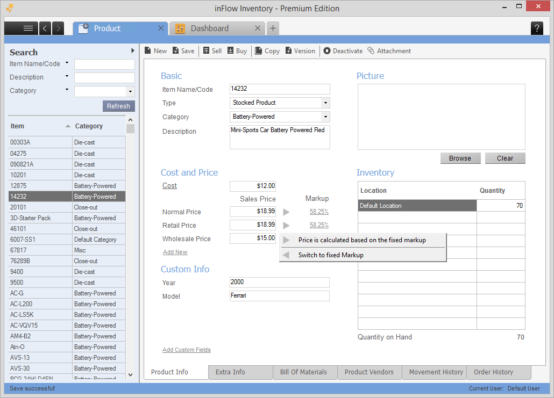This screenshot has width=554, height=398.
Task: Open the Product Vendors tab
Action: (x=369, y=372)
